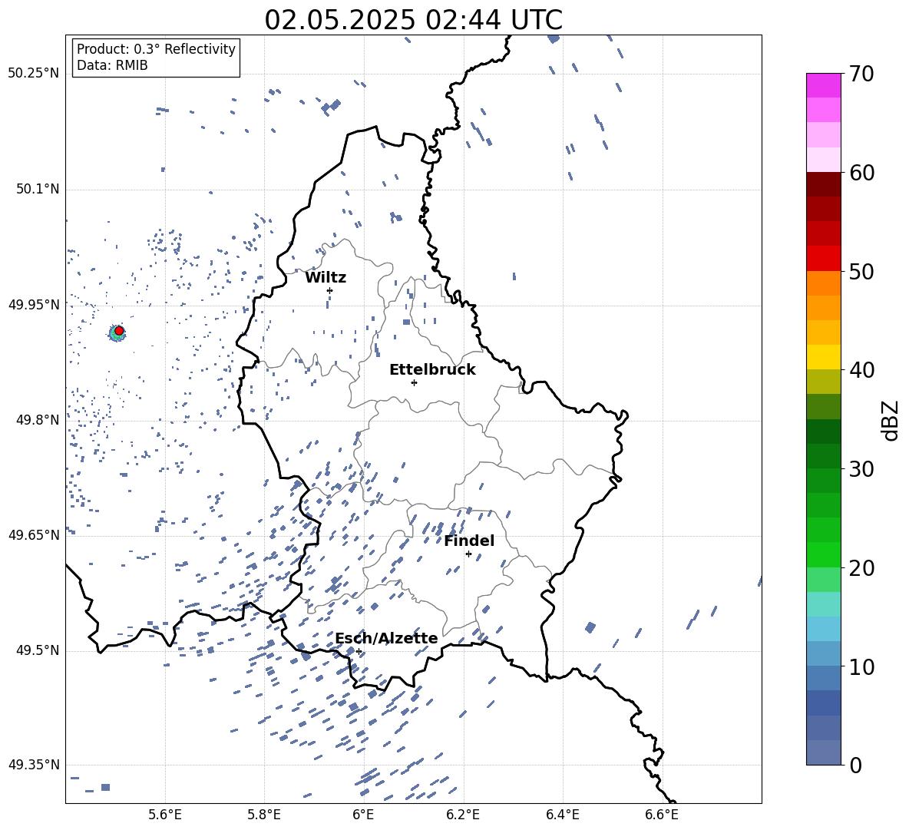Viewport: 909px width, 830px height.
Task: Click the 02.05.2025 02:44 UTC title
Action: 413,20
